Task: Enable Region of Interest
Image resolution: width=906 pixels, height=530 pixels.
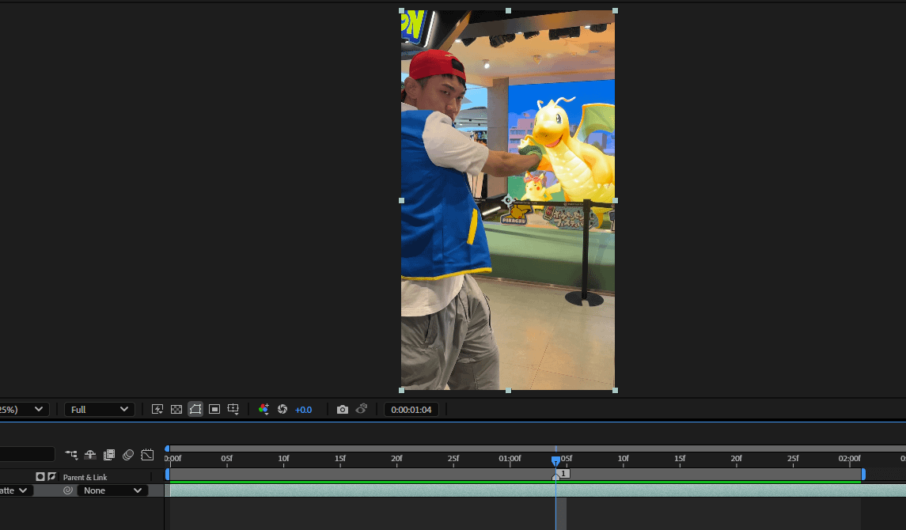Action: coord(214,410)
